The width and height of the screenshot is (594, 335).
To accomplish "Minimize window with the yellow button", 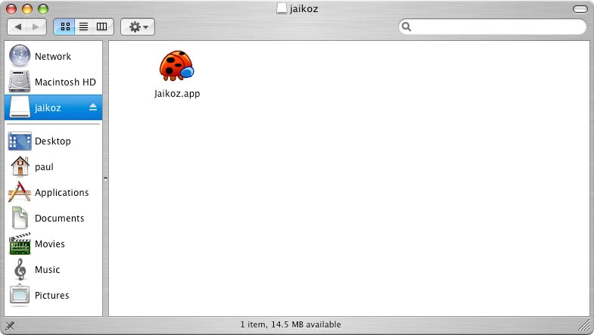I will (x=27, y=9).
